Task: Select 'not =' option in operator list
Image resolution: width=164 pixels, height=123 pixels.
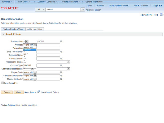Action: [x=30, y=54]
